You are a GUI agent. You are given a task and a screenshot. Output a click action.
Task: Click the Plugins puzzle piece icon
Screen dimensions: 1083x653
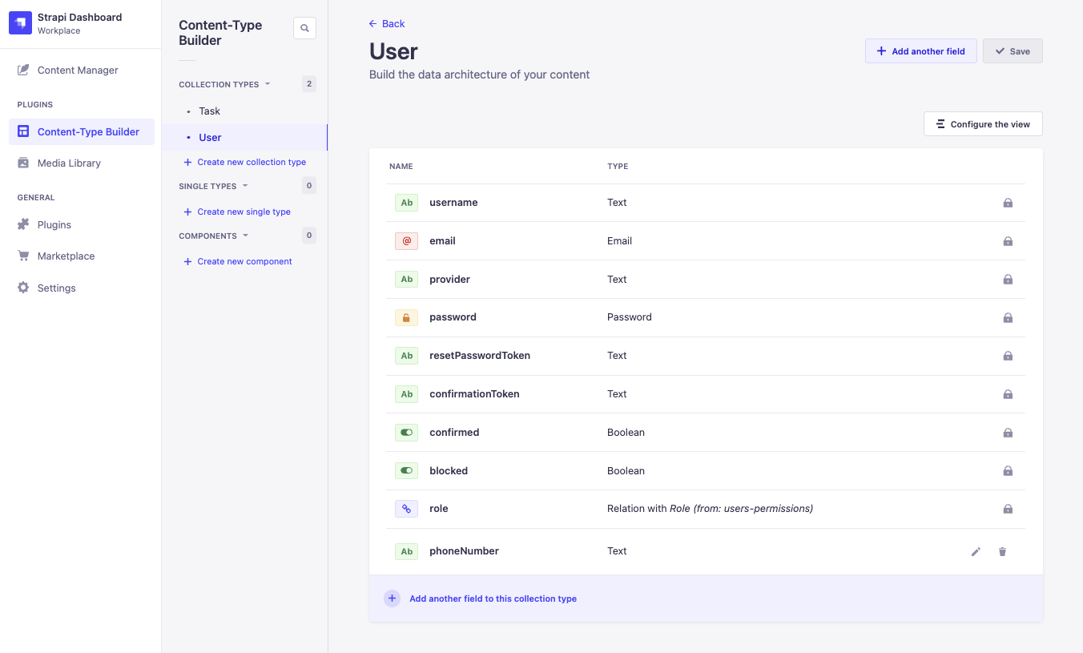tap(23, 224)
